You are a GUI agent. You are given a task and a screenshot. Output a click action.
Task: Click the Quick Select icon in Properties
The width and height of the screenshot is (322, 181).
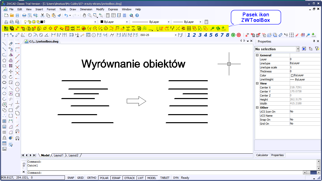pos(317,49)
